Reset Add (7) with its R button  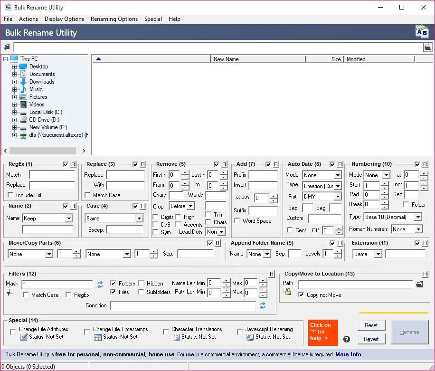[x=276, y=164]
